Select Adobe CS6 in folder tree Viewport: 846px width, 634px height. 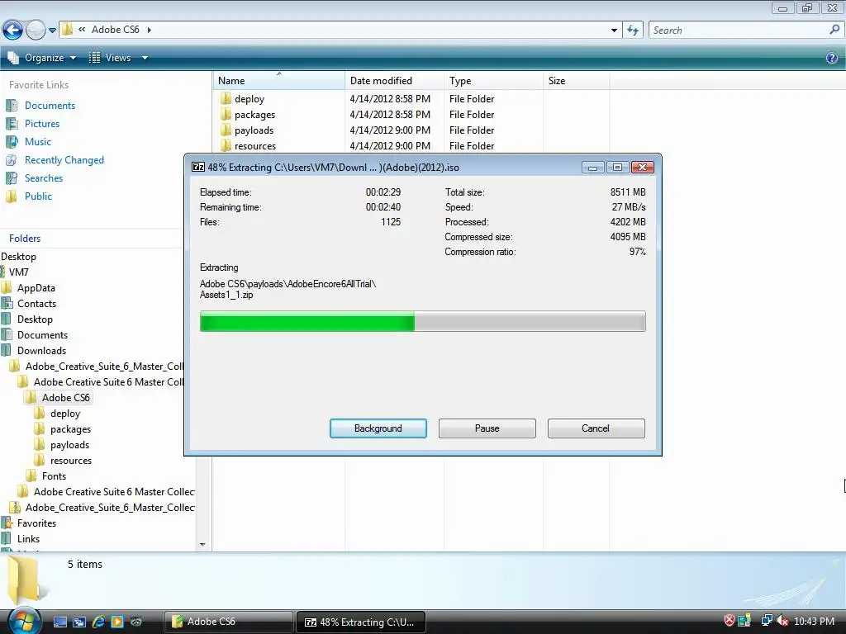tap(66, 397)
